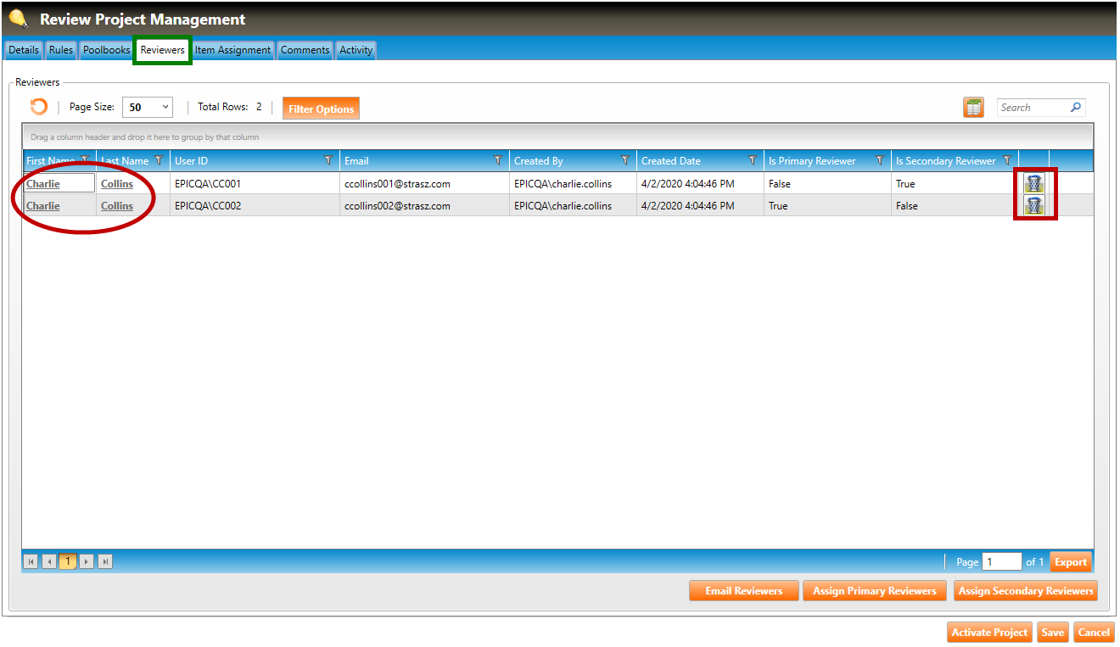
Task: Open filter icon on User ID column
Action: click(328, 161)
